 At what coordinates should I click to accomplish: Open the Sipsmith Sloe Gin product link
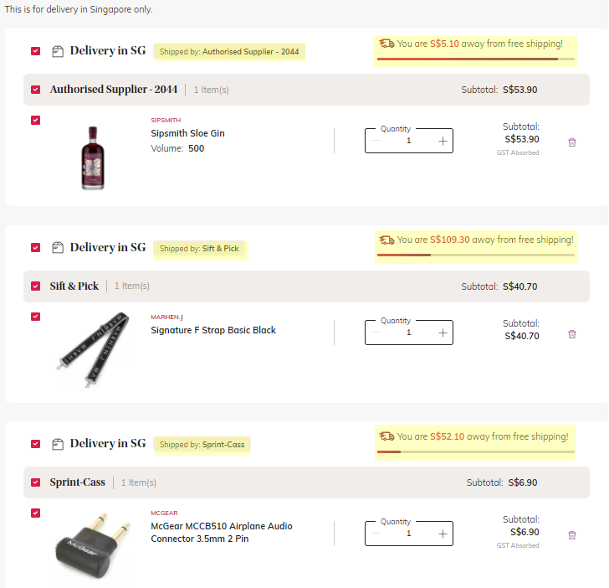[x=187, y=133]
